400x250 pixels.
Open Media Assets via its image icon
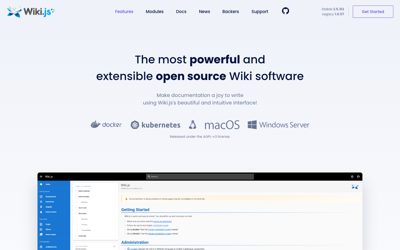[x=41, y=234]
